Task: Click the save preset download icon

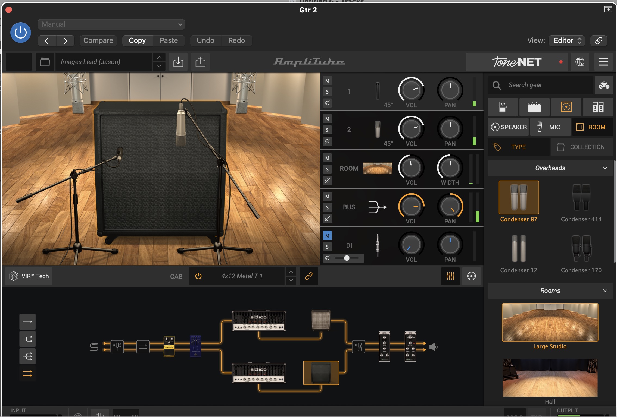Action: pos(178,62)
